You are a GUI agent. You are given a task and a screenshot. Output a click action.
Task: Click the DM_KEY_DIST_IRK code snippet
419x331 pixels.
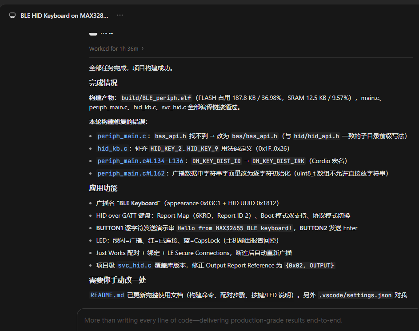pyautogui.click(x=278, y=161)
